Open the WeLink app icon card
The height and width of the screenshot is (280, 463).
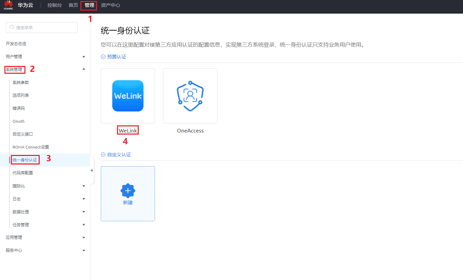point(128,96)
